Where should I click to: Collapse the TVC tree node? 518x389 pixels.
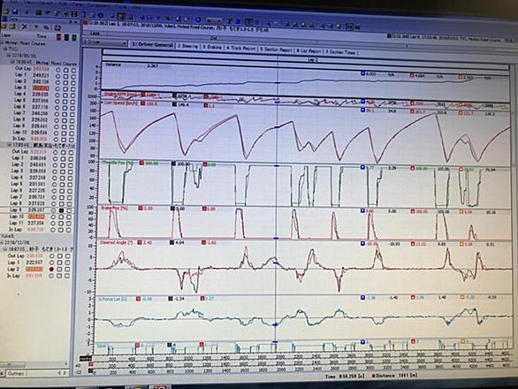coord(5,50)
